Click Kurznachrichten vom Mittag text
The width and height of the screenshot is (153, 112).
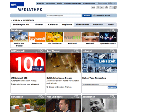(24, 81)
